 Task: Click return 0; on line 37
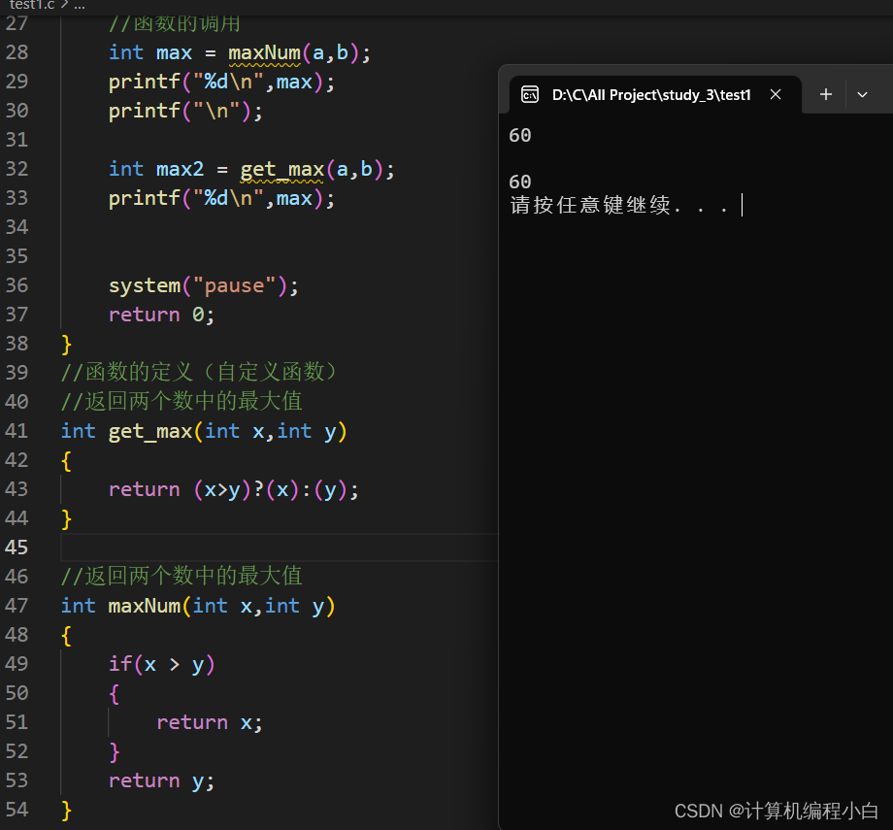coord(160,315)
